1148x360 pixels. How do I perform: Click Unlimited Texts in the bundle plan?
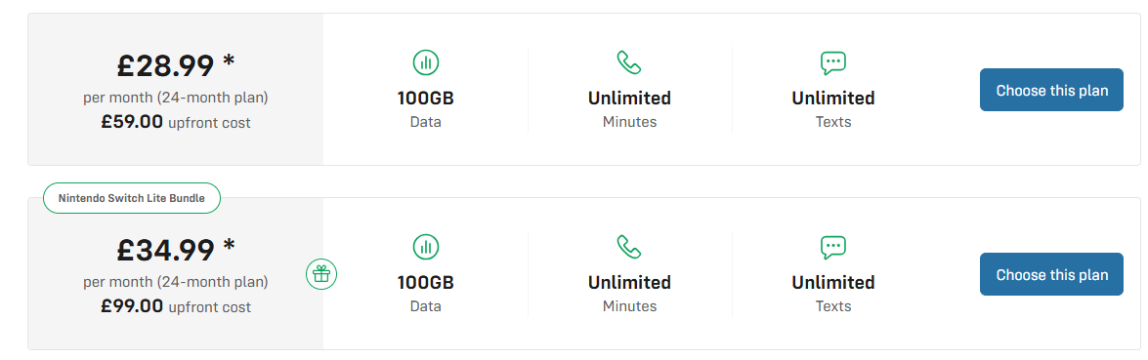click(833, 294)
